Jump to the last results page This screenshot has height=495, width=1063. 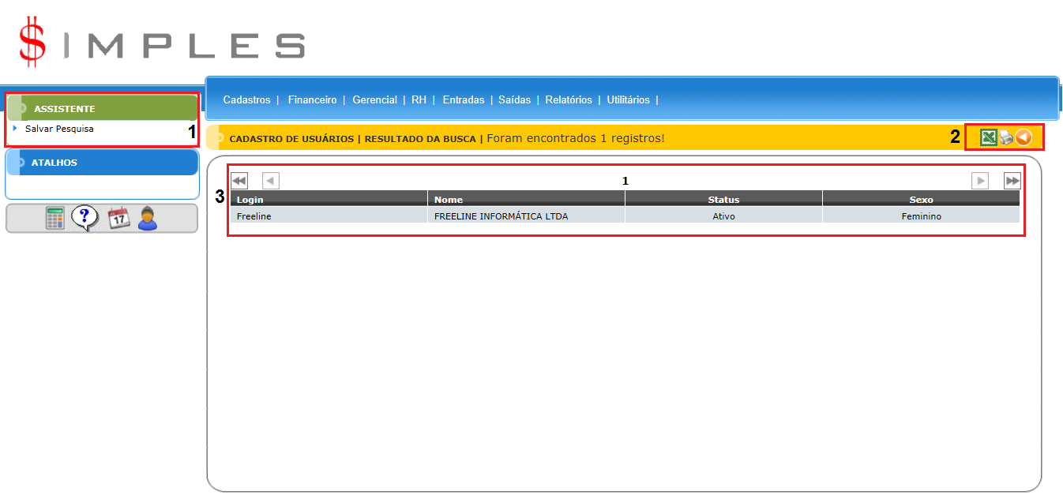1012,181
